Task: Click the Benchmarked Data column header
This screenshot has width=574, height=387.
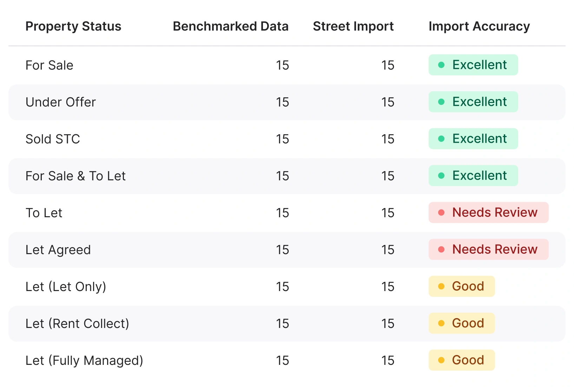Action: click(x=231, y=26)
